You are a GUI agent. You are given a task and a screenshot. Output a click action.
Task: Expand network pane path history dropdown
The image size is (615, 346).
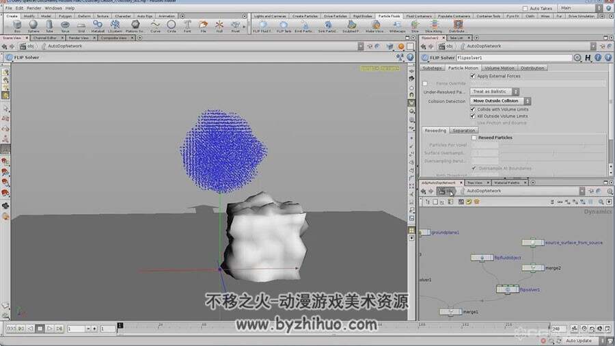pyautogui.click(x=582, y=191)
